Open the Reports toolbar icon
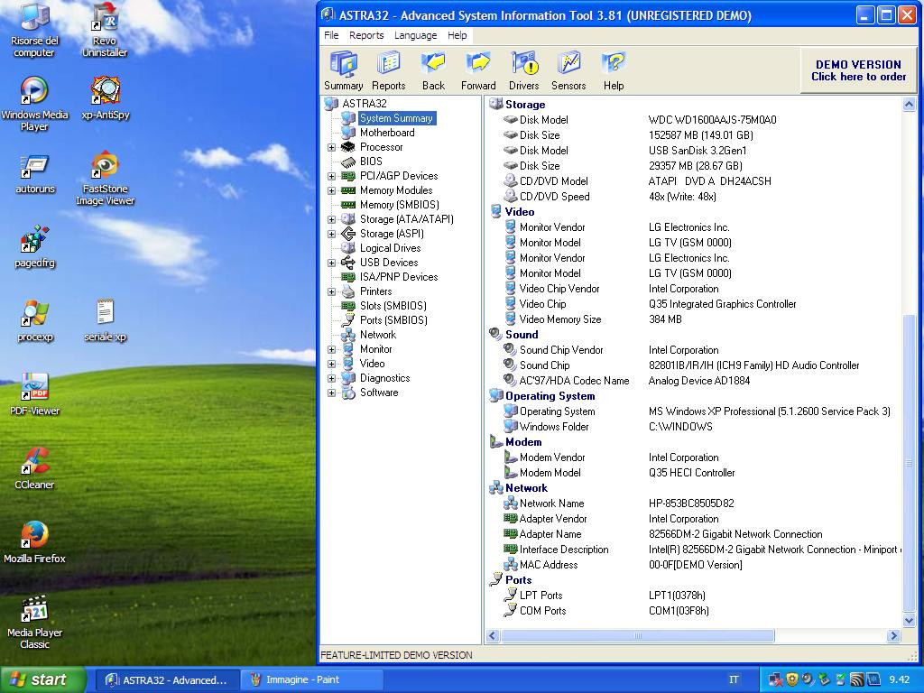This screenshot has height=693, width=924. [x=388, y=70]
